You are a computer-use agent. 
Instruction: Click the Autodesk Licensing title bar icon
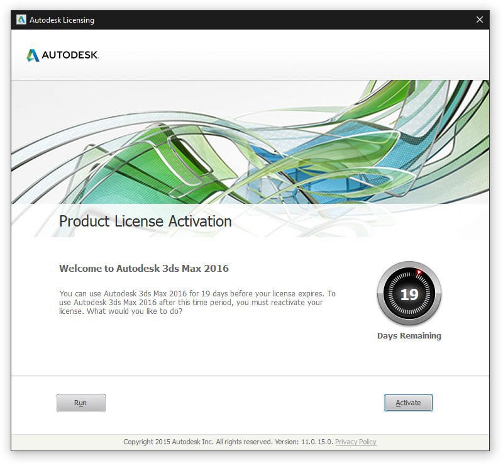point(21,20)
